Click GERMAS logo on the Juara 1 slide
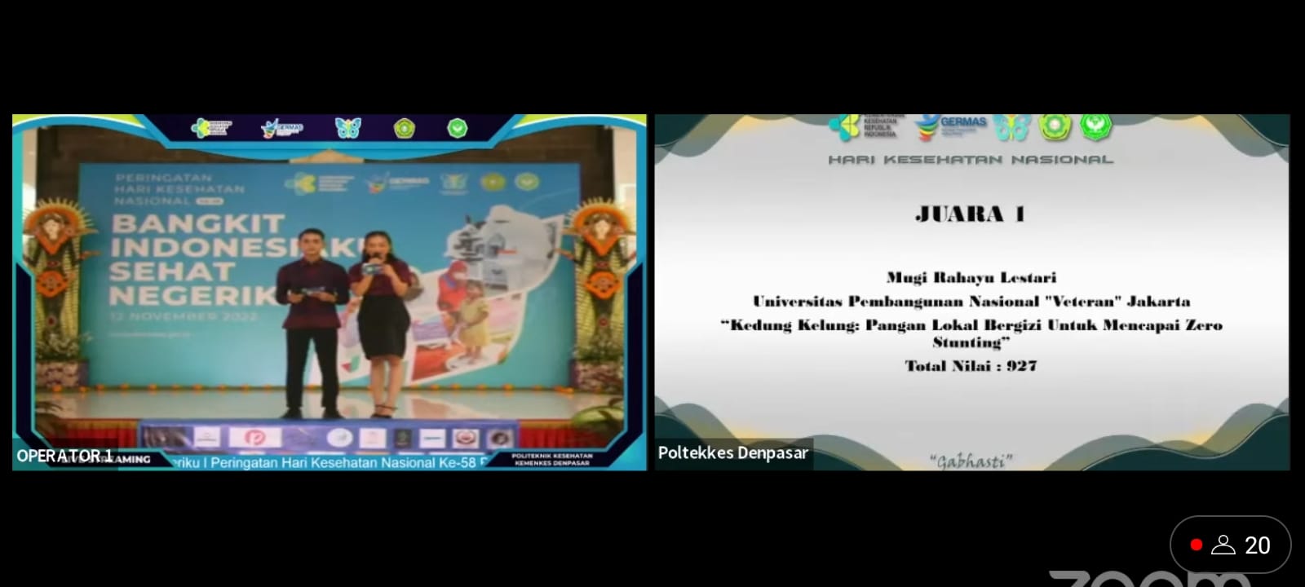The height and width of the screenshot is (587, 1305). coord(951,126)
